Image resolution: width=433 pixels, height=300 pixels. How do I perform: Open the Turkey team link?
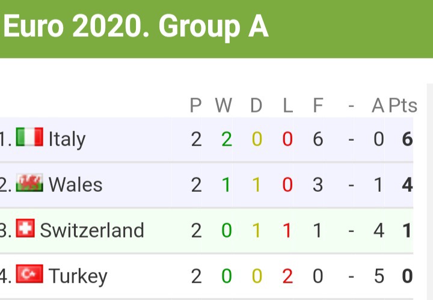point(78,277)
